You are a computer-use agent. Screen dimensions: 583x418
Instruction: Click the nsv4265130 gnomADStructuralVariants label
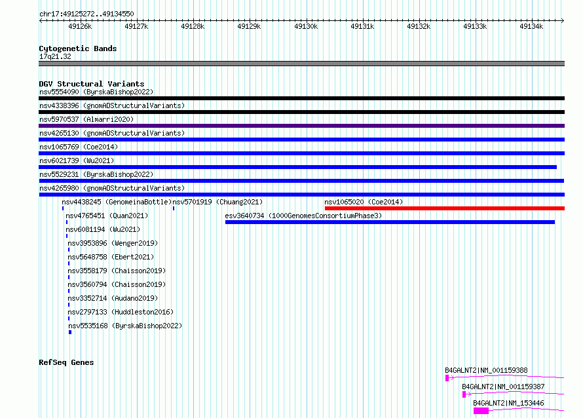112,133
